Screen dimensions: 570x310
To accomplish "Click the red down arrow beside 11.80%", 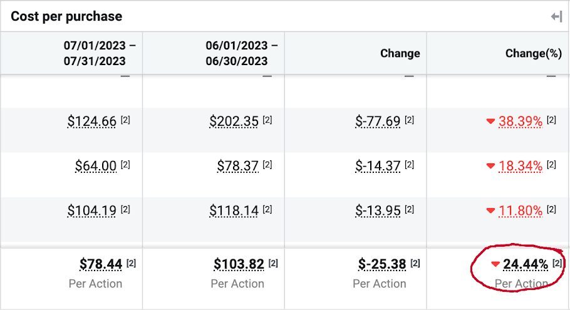I will pos(490,212).
